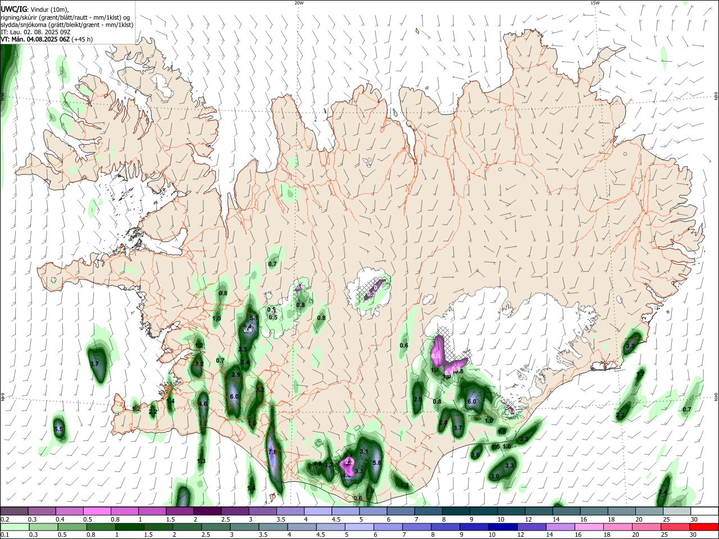Viewport: 719px width, 539px height.
Task: Click the 3.1 precipitation value
Action: coord(363,452)
